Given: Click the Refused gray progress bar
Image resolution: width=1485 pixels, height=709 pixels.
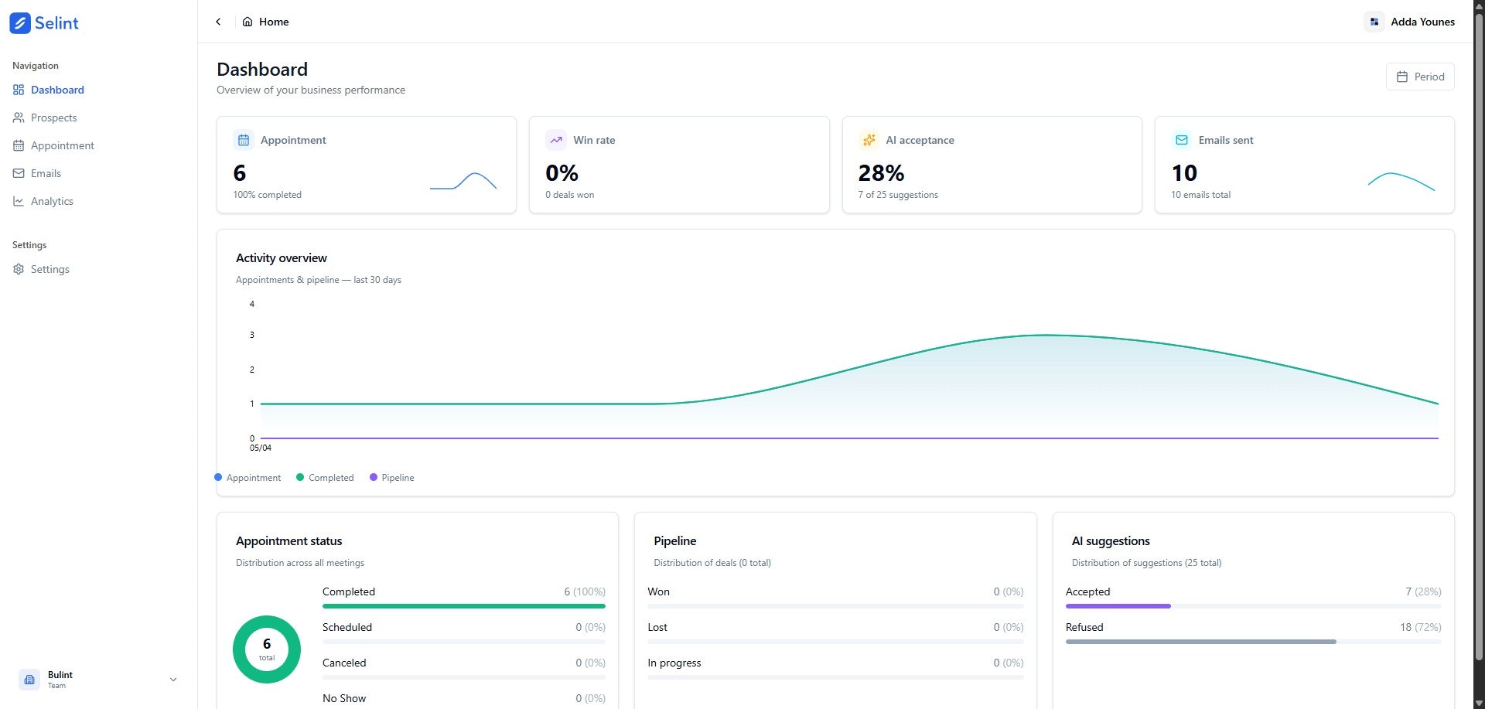Looking at the screenshot, I should click(x=1201, y=642).
